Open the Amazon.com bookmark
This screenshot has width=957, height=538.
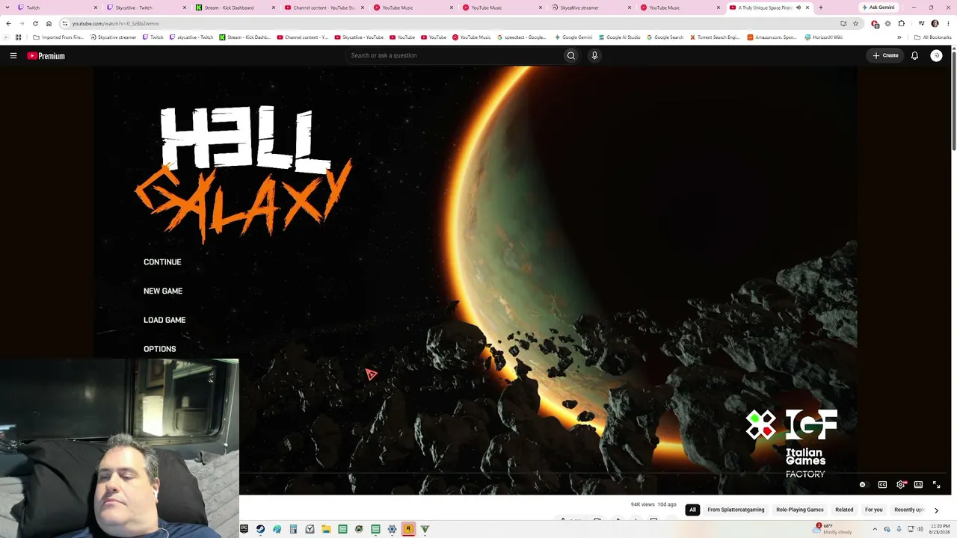pyautogui.click(x=772, y=37)
